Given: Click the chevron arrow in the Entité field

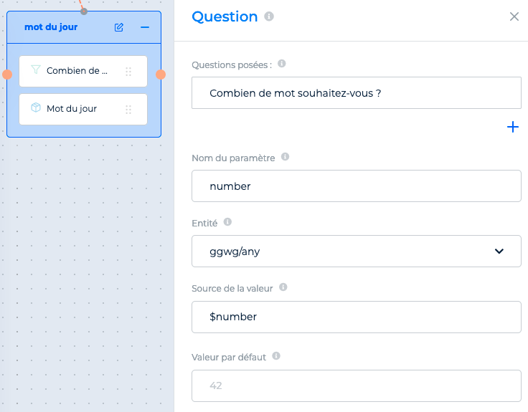Looking at the screenshot, I should tap(499, 251).
